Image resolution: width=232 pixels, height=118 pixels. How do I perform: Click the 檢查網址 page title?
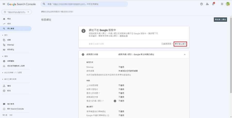pyautogui.click(x=46, y=20)
